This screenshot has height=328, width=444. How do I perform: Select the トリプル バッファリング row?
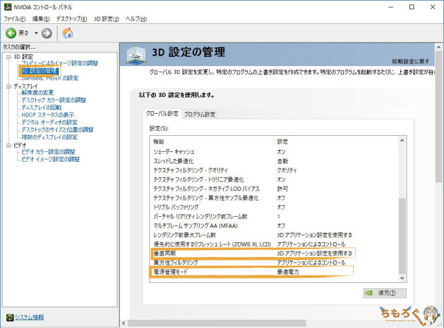coord(274,207)
